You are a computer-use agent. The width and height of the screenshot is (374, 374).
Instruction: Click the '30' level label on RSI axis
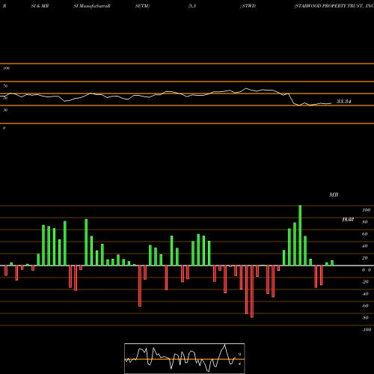click(5, 110)
